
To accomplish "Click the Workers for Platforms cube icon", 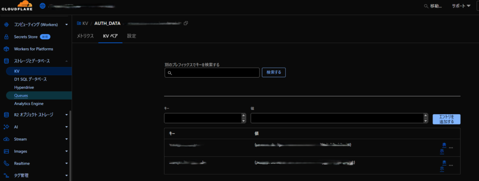I will click(6, 49).
